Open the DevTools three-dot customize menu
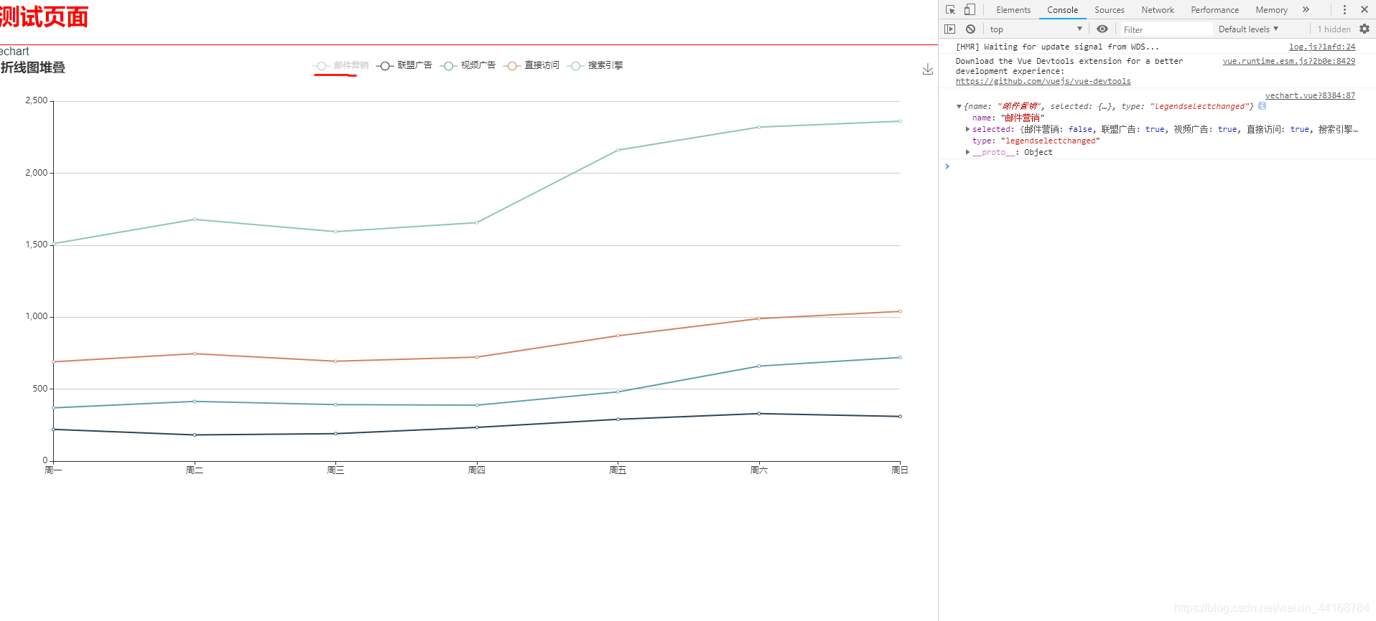1376x621 pixels. click(x=1344, y=10)
